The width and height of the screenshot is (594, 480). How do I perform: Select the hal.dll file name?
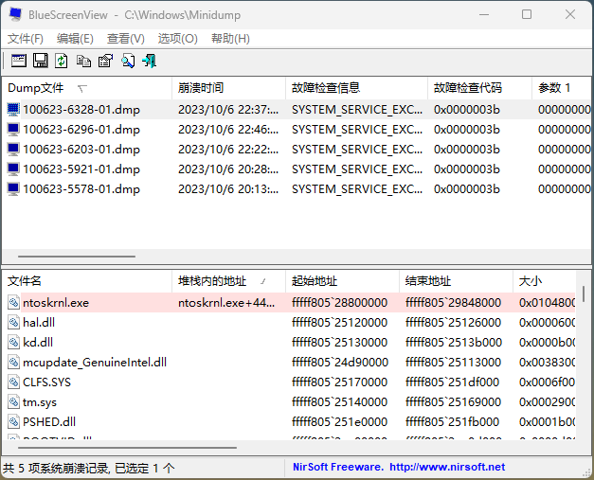39,323
